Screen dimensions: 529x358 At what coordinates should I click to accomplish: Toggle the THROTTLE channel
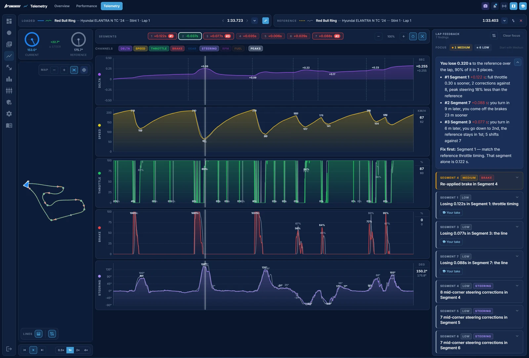click(159, 49)
